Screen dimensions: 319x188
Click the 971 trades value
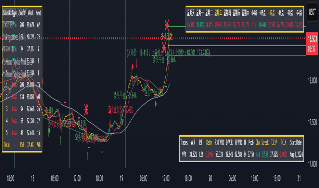tap(184, 155)
